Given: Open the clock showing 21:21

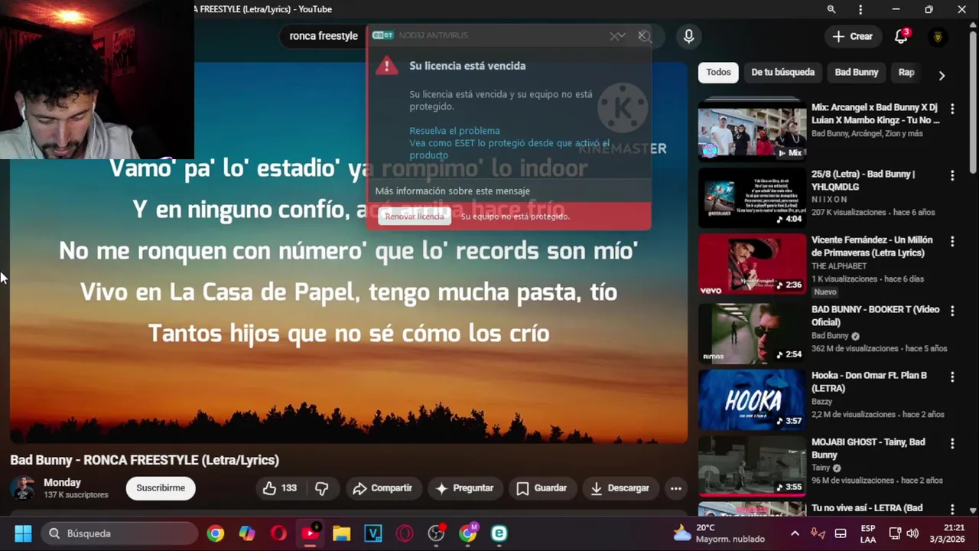Looking at the screenshot, I should coord(947,533).
